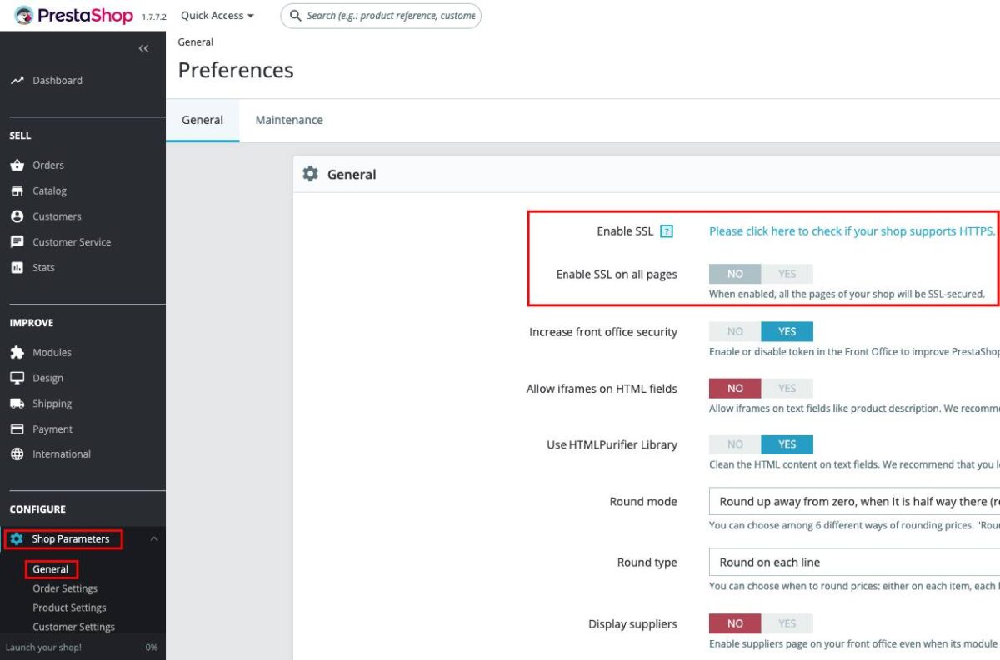This screenshot has width=1000, height=660.
Task: Click the check HTTPS support link
Action: (852, 231)
